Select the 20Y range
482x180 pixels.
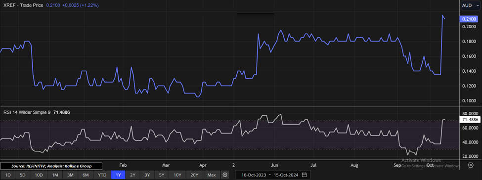click(x=195, y=175)
